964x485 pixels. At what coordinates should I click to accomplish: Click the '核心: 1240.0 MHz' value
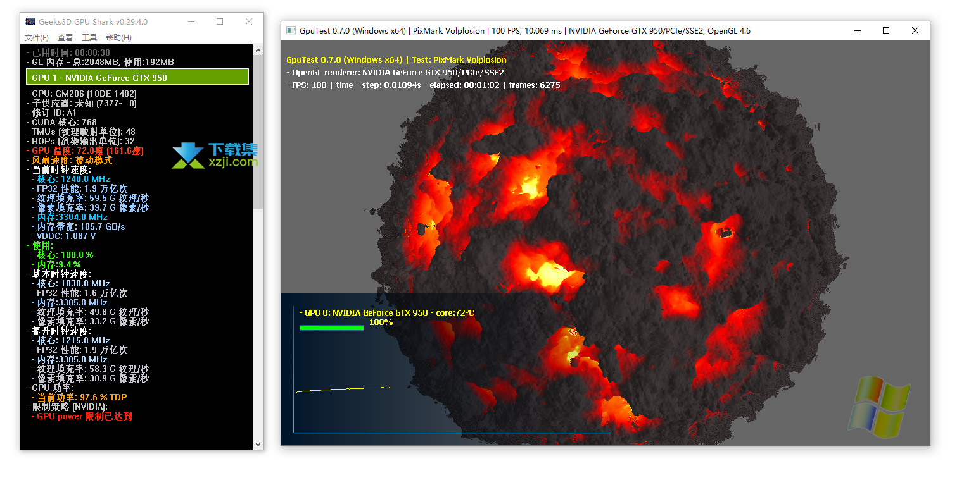(x=70, y=179)
